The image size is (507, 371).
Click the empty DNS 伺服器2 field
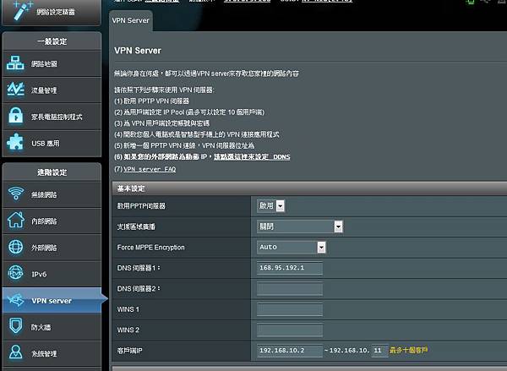(290, 288)
